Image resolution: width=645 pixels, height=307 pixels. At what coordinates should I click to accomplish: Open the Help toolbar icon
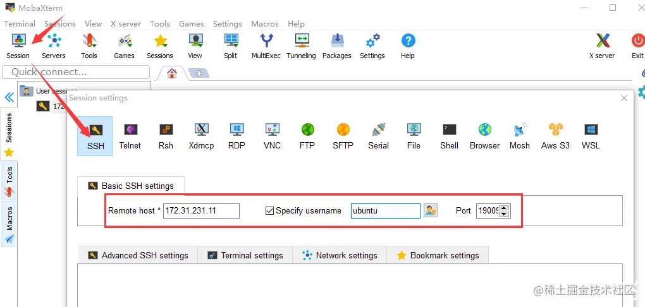408,47
